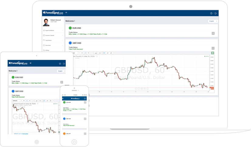
Task: Click Robert Atwood profile photo
Action: click(x=46, y=22)
